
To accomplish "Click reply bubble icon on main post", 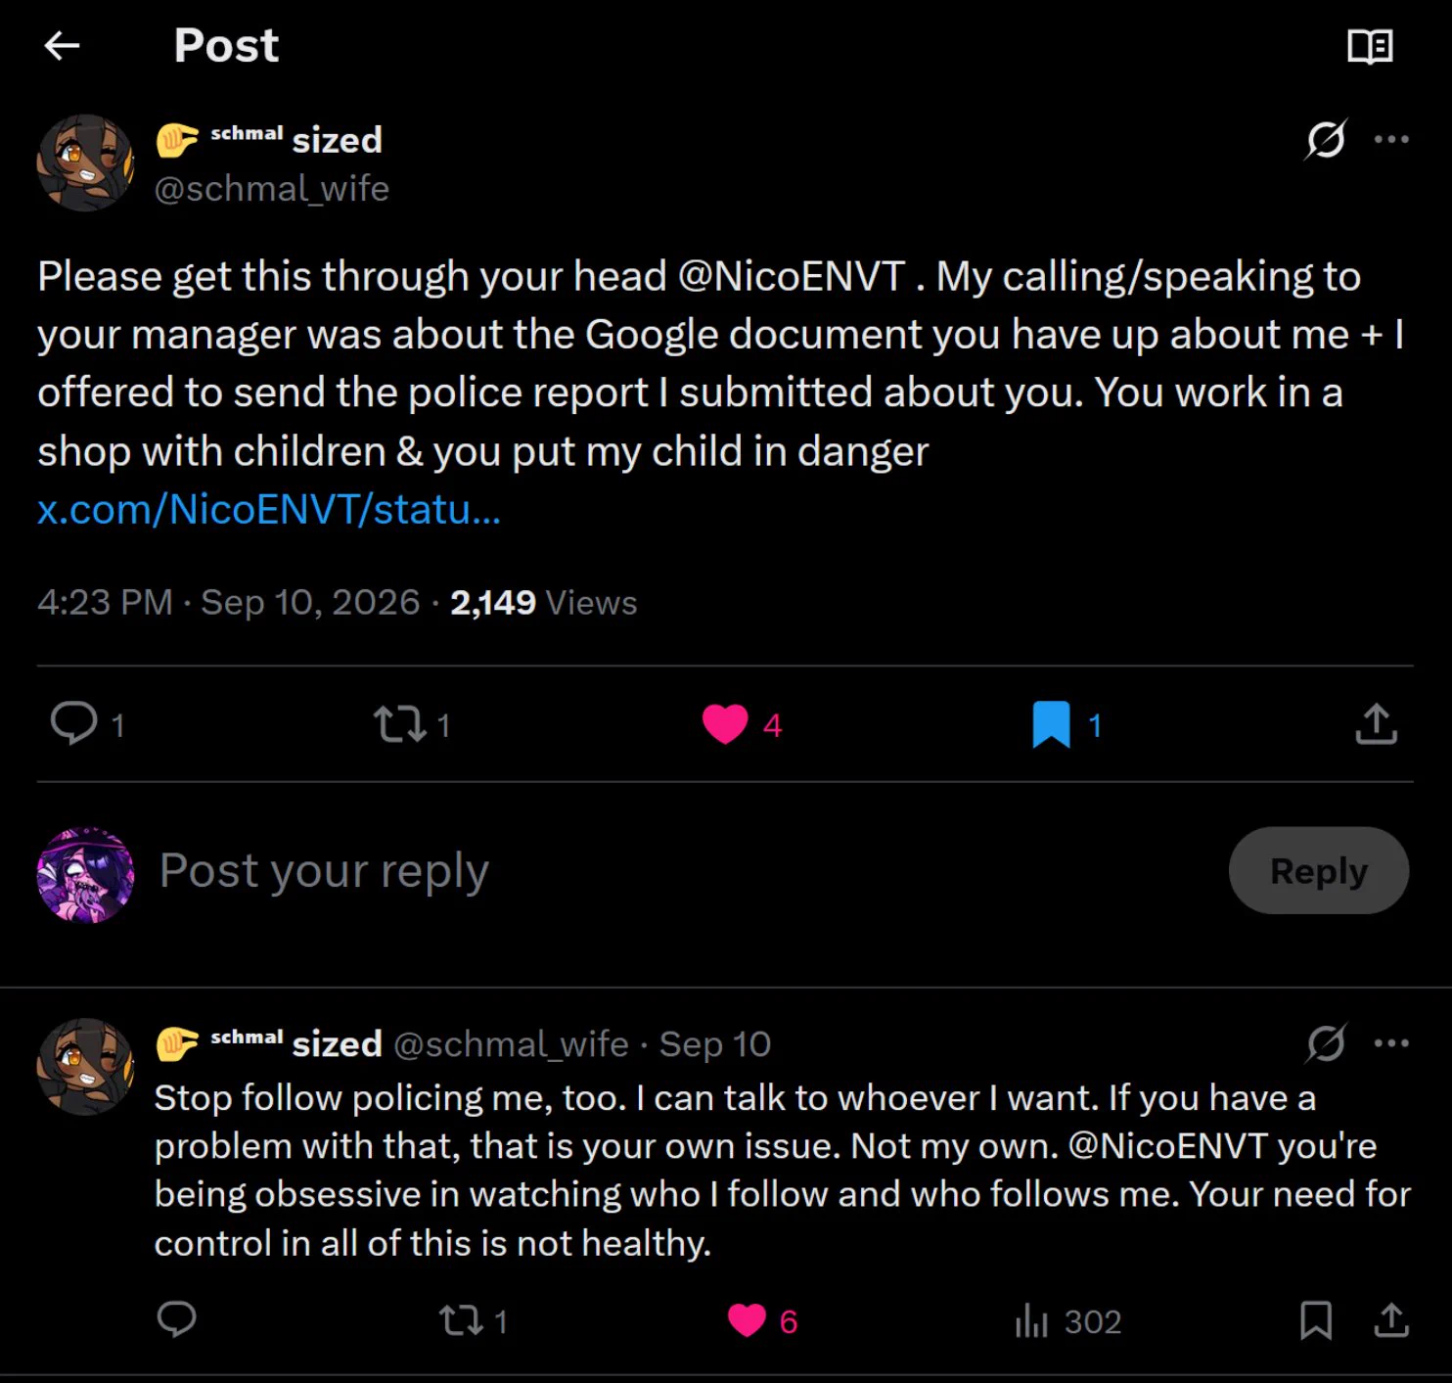I will tap(74, 724).
